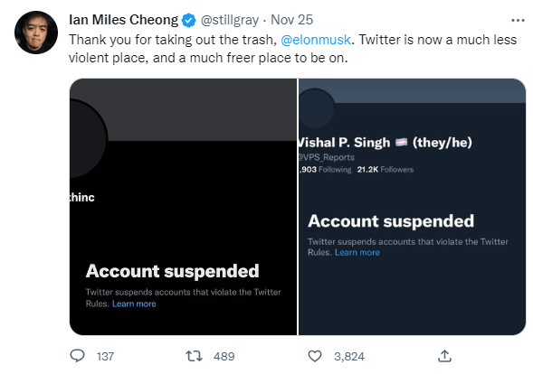The width and height of the screenshot is (533, 374).
Task: Click the 489 retweets count
Action: pos(224,356)
